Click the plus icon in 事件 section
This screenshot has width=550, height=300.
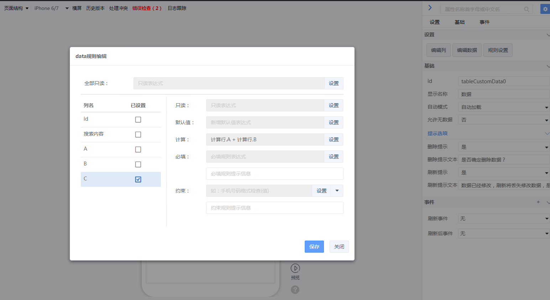[x=538, y=202]
